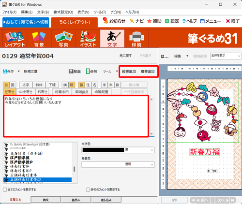
Task: Go to next page with 次へ
Action: click(x=223, y=200)
